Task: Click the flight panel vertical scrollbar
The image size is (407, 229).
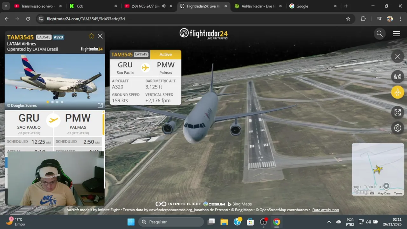Action: coord(103,124)
